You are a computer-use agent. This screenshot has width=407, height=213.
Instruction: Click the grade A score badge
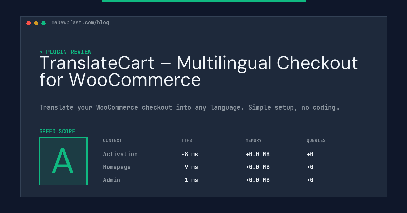[63, 161]
